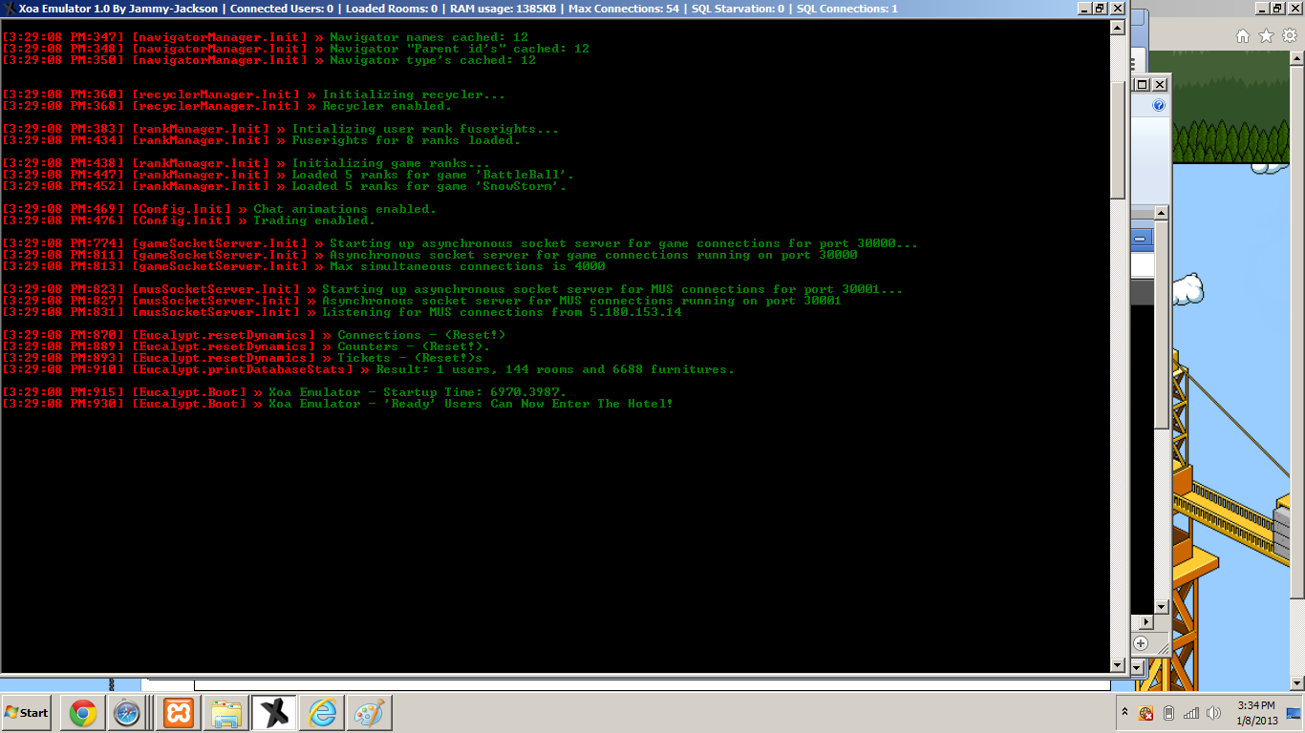Close the small window behind console

1159,84
